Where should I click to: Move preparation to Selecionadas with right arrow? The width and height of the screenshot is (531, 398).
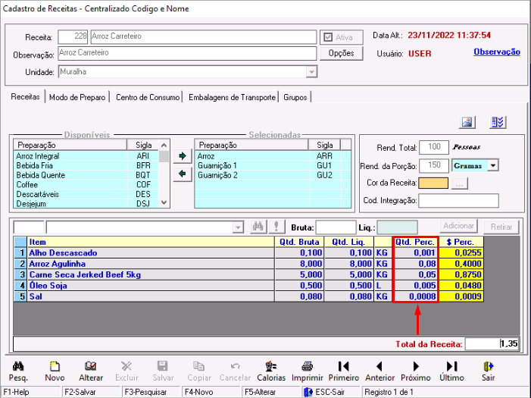[x=182, y=157]
